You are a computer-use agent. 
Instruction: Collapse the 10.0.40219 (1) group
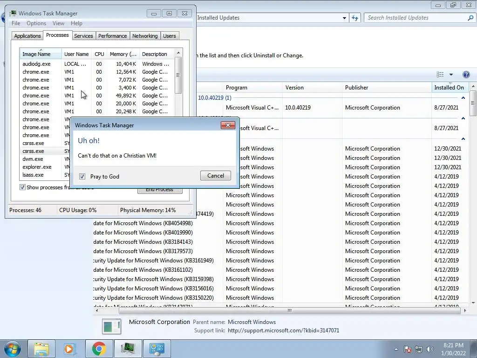tap(463, 98)
